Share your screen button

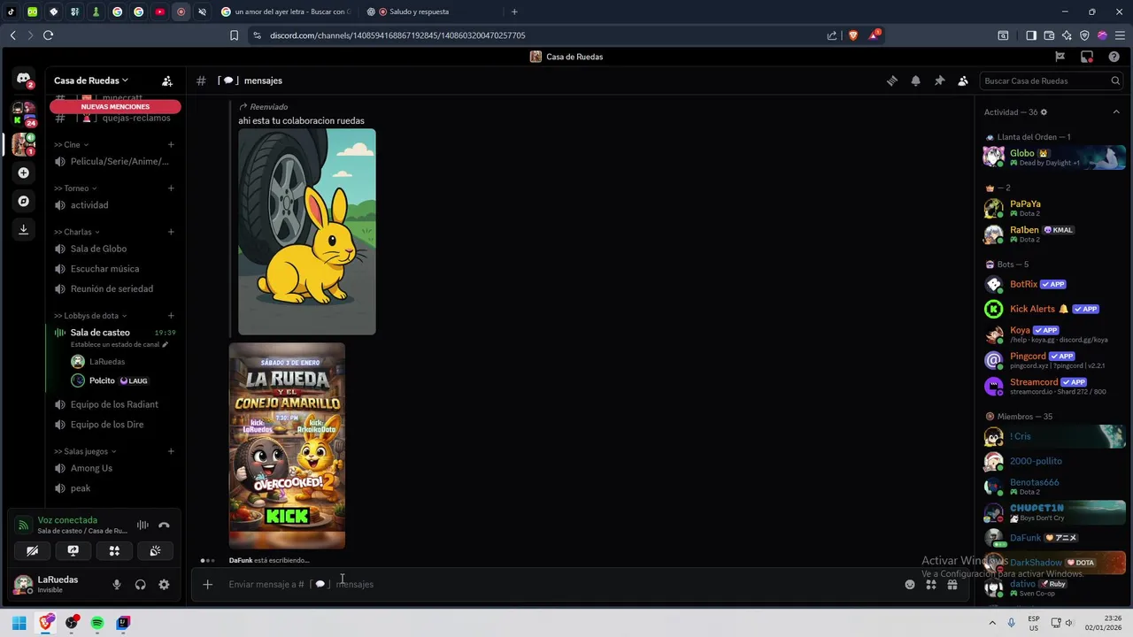point(73,550)
